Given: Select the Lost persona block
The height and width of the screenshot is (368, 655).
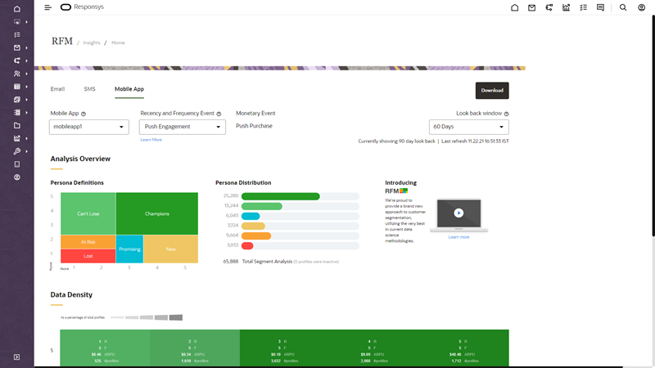Looking at the screenshot, I should [88, 256].
